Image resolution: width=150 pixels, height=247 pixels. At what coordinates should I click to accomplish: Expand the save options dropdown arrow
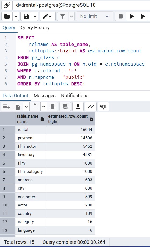click(35, 16)
